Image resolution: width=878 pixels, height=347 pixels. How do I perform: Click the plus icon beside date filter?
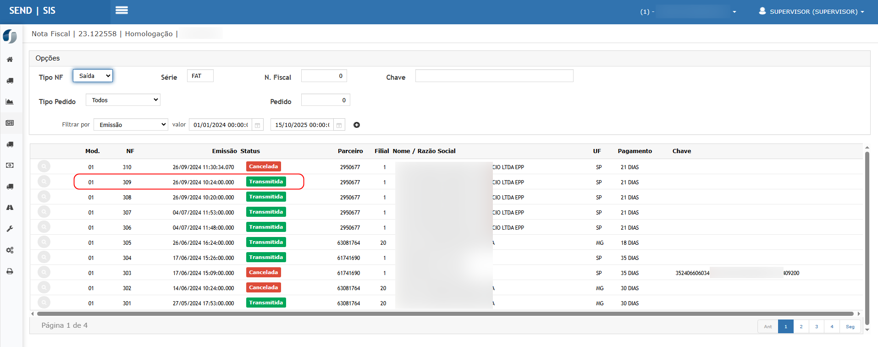[357, 125]
